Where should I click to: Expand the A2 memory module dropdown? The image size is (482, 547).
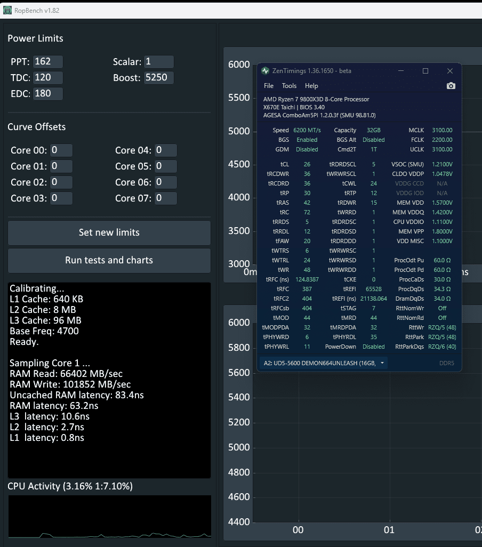(x=323, y=363)
